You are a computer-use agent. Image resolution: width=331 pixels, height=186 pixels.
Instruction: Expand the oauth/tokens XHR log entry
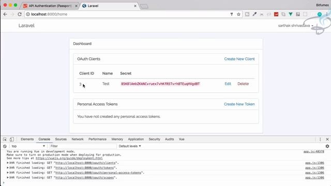(x=8, y=167)
